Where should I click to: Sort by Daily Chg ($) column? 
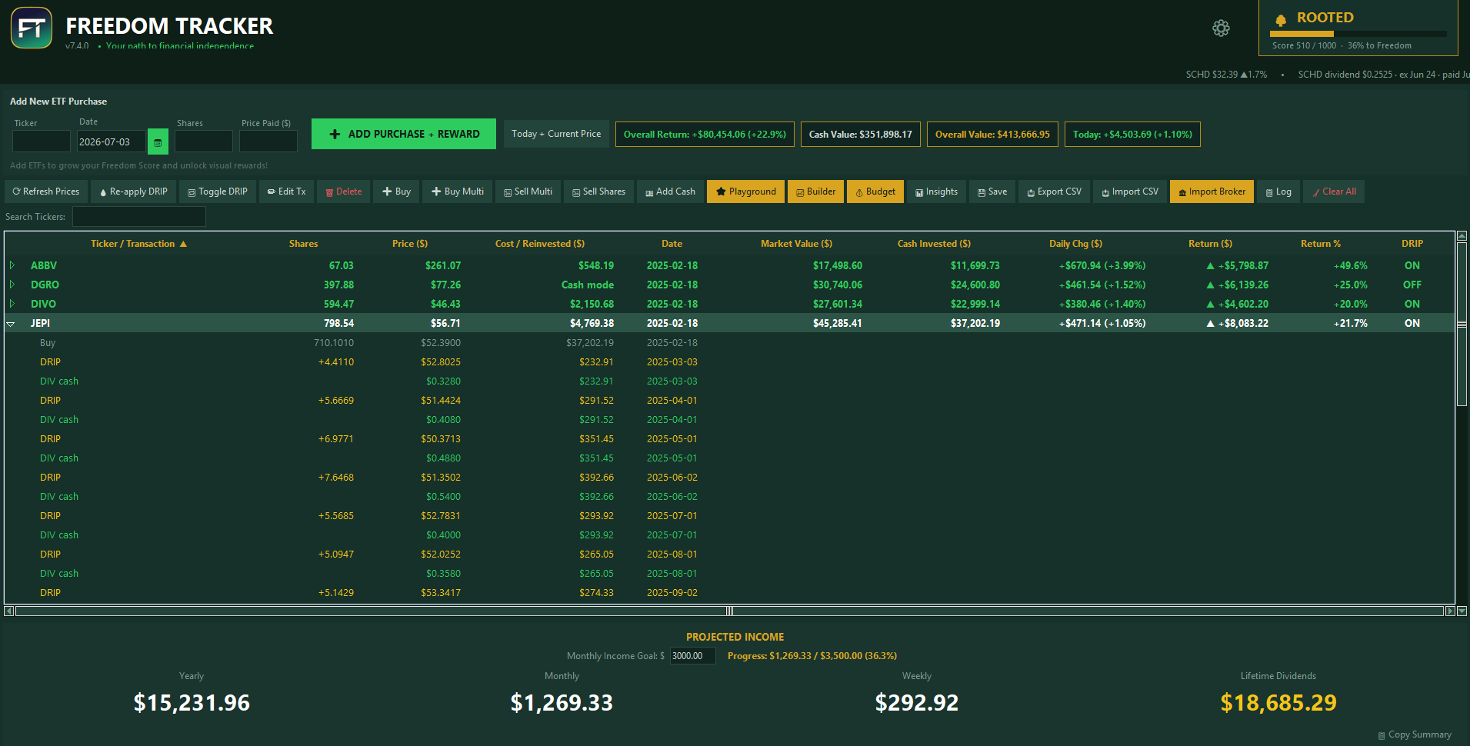coord(1075,244)
